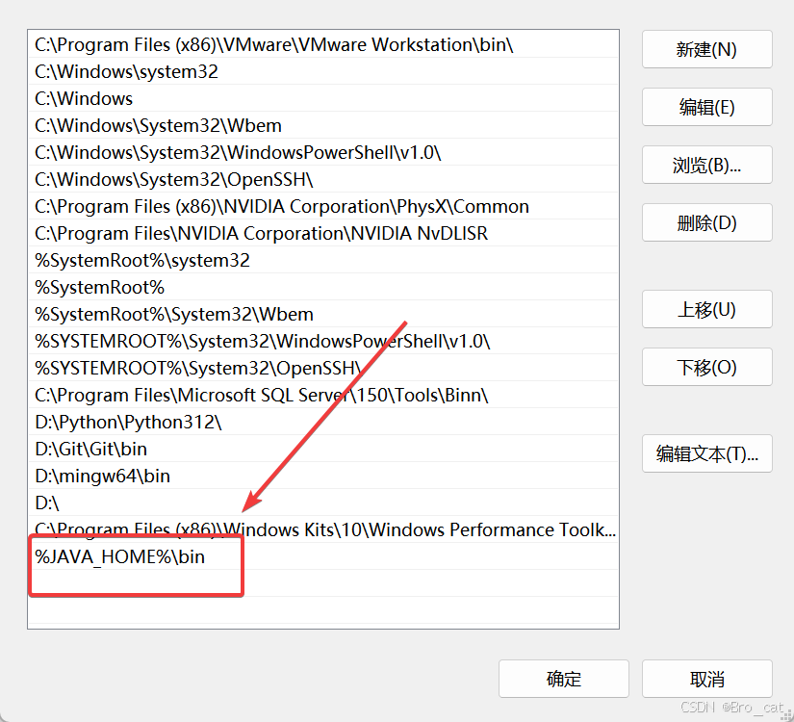Click the 删除(D) button
The image size is (794, 722).
click(x=707, y=222)
